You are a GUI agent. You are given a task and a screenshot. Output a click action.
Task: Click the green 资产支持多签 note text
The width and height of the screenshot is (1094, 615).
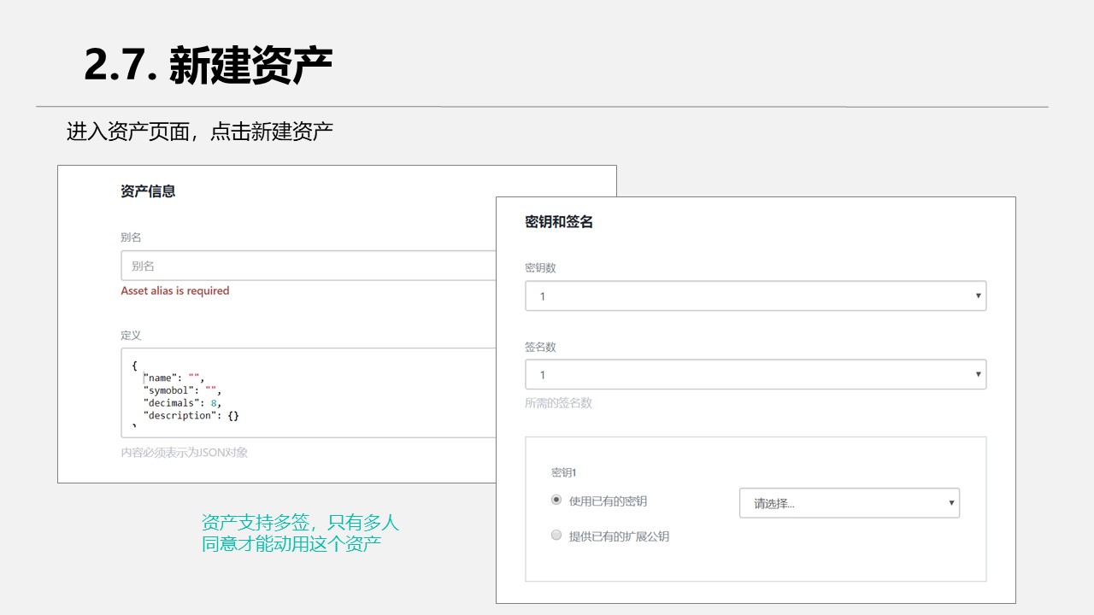300,533
